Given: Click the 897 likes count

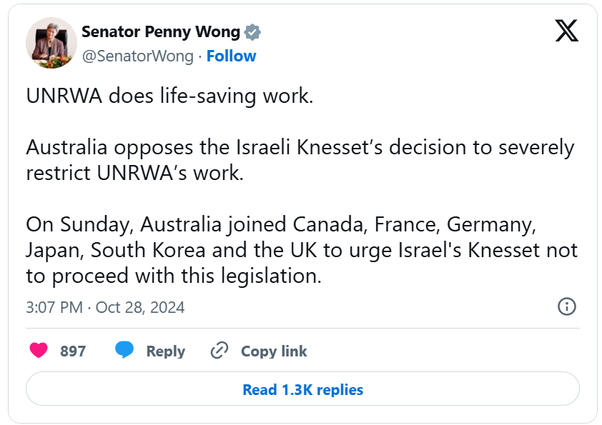Looking at the screenshot, I should 73,351.
